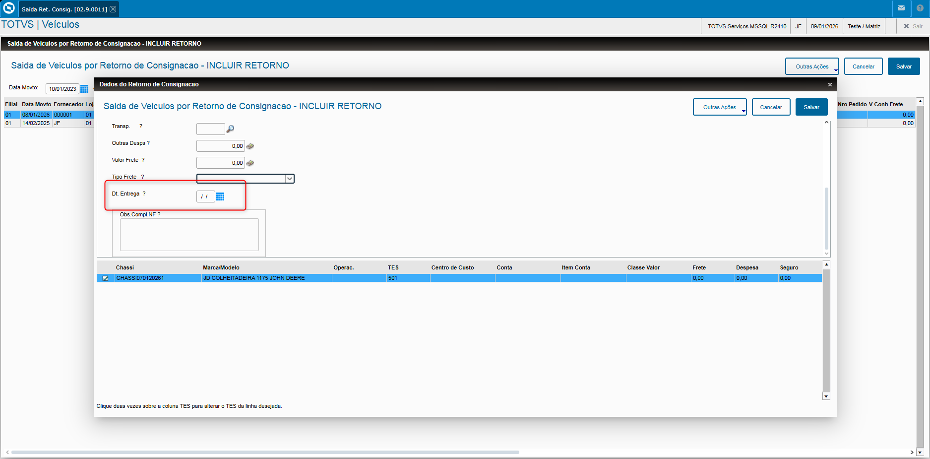The width and height of the screenshot is (930, 459).
Task: Open calendar icon for Dt. Entrega
Action: [220, 197]
